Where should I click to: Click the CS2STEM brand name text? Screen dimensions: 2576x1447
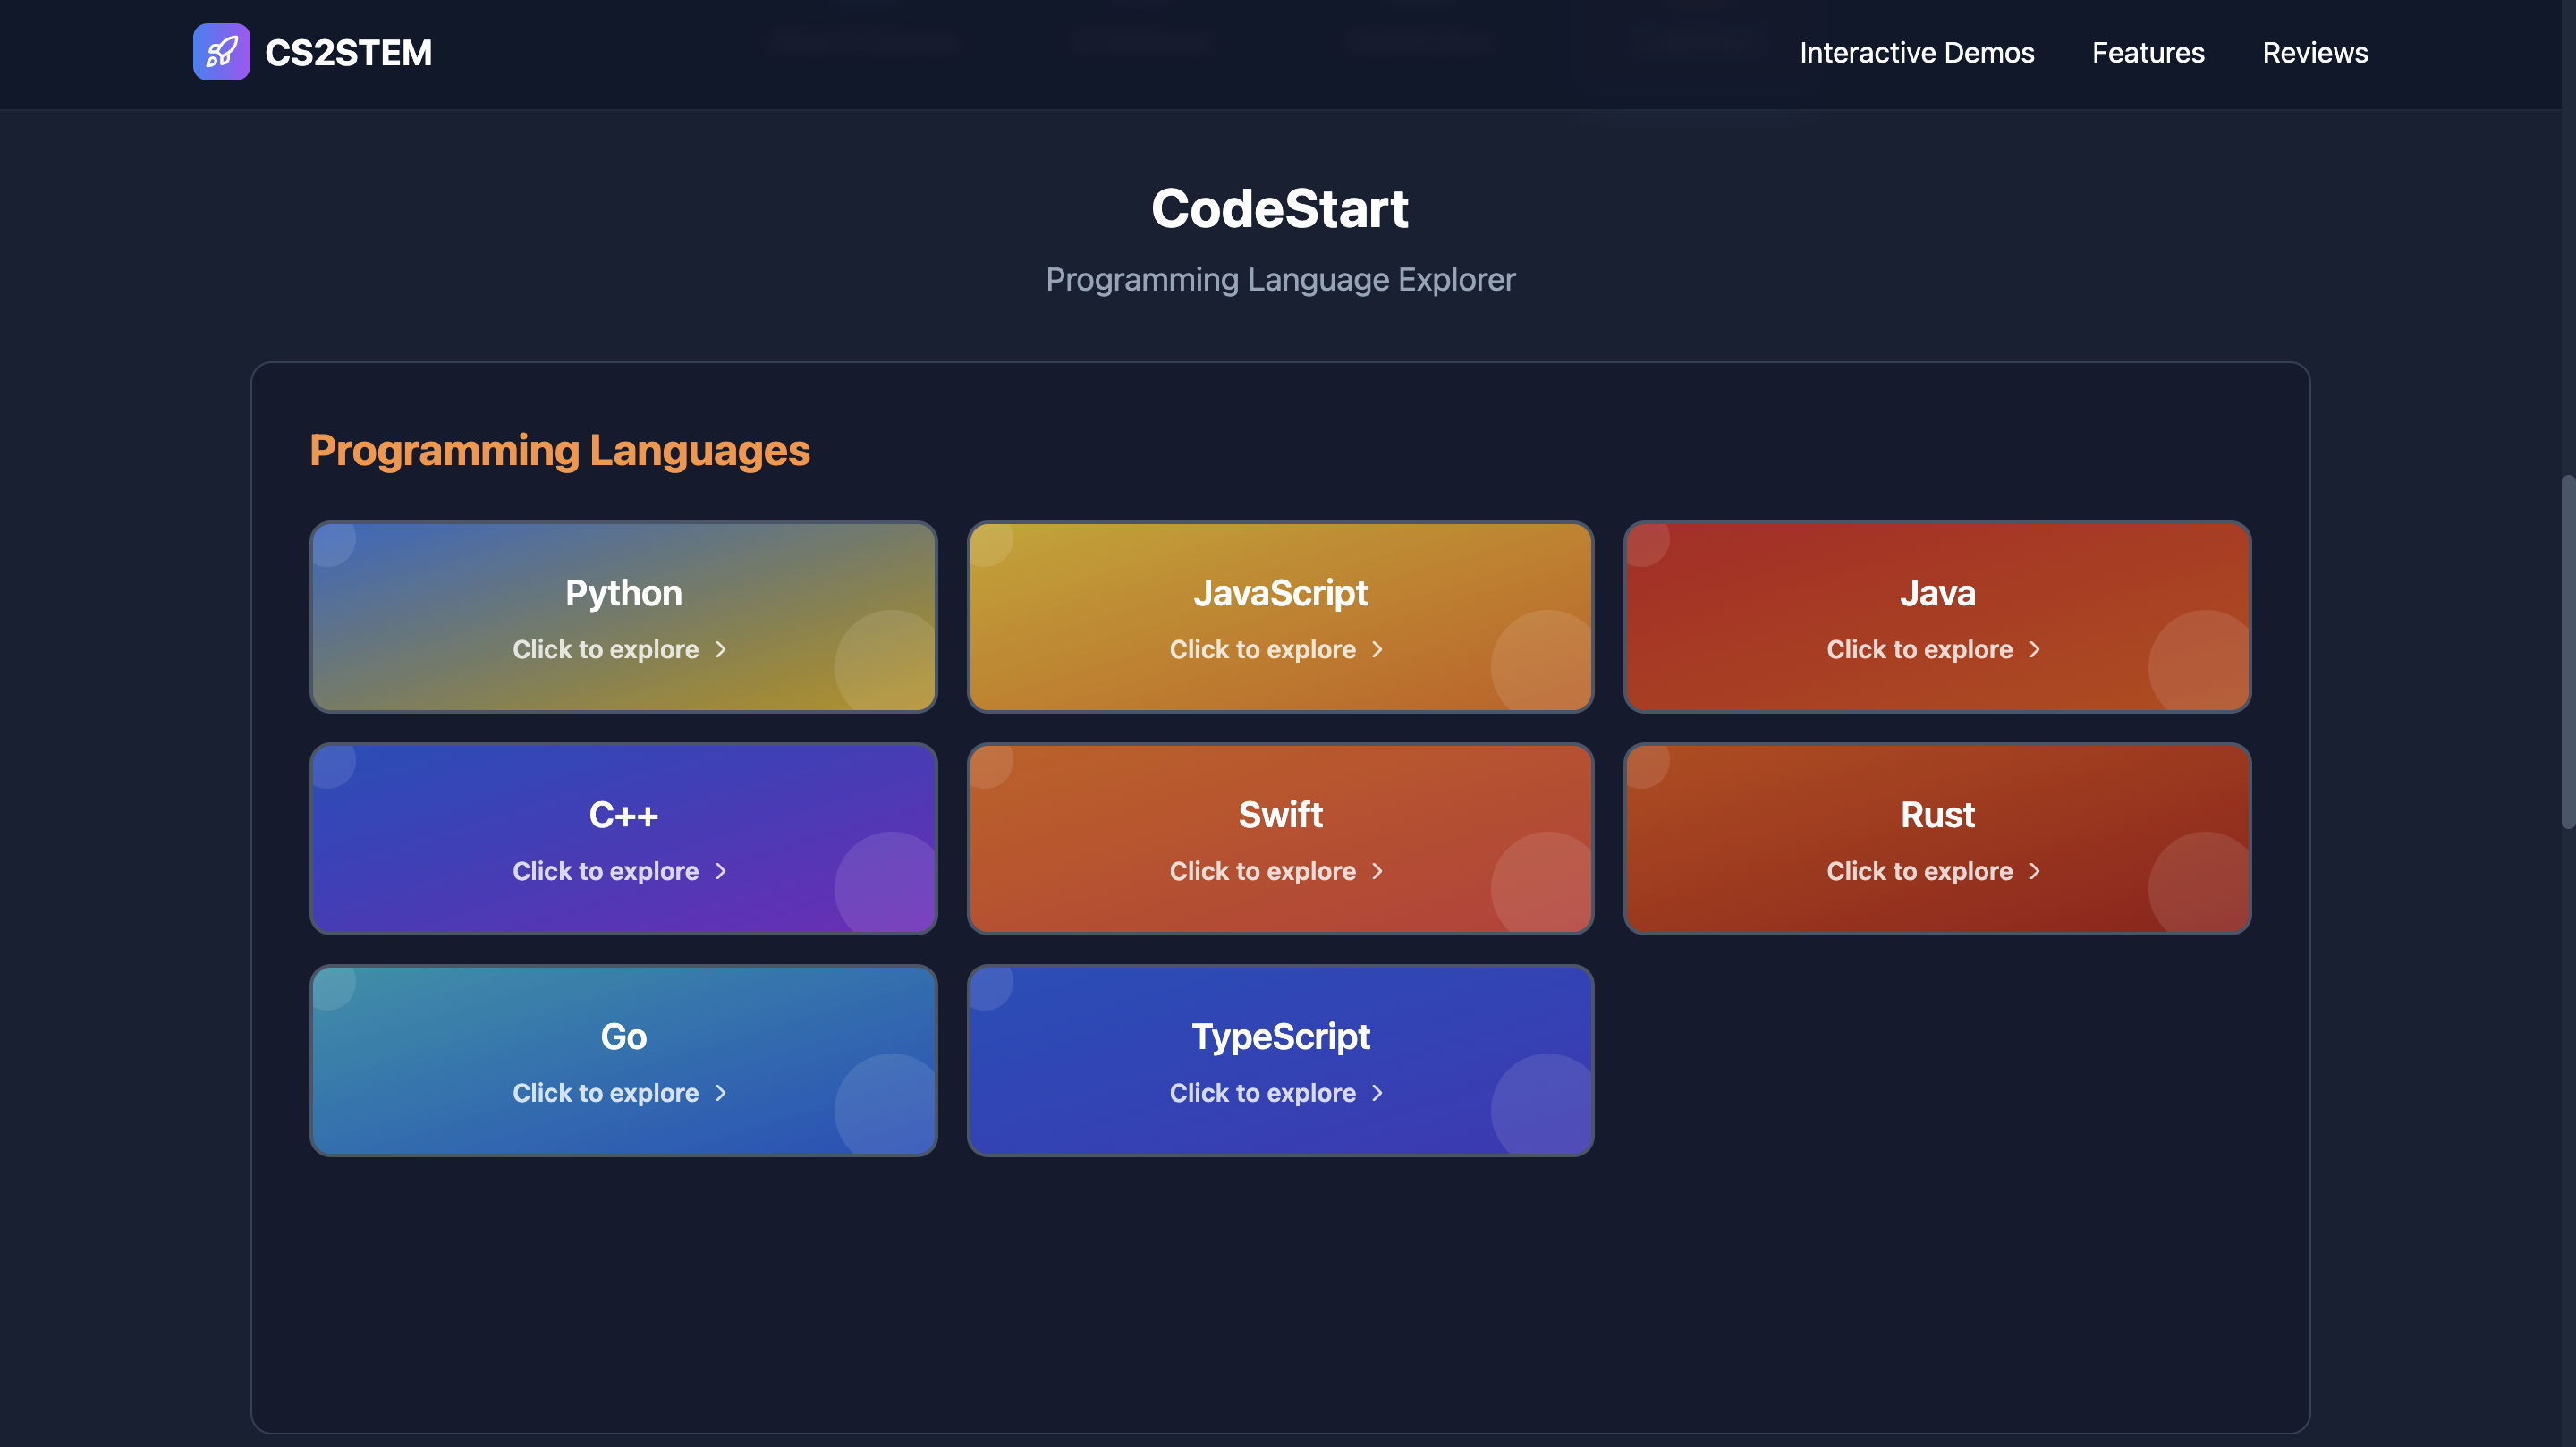coord(348,52)
